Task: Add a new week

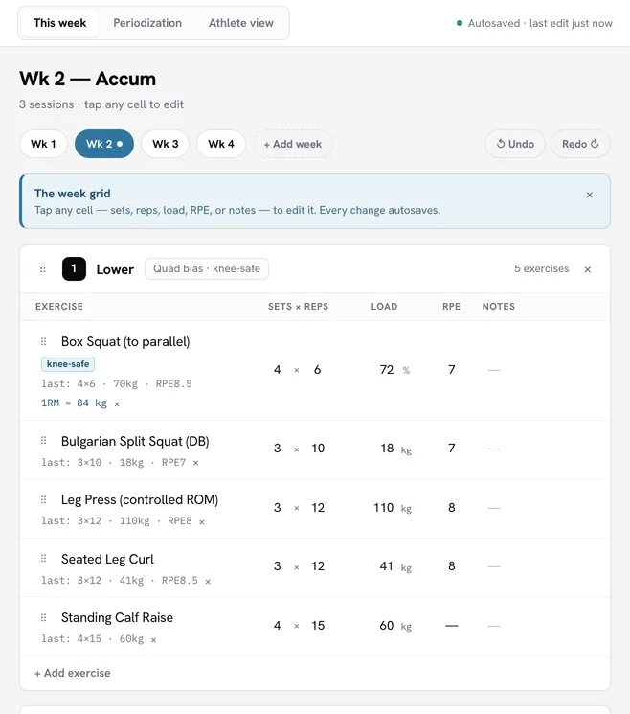Action: pos(292,144)
